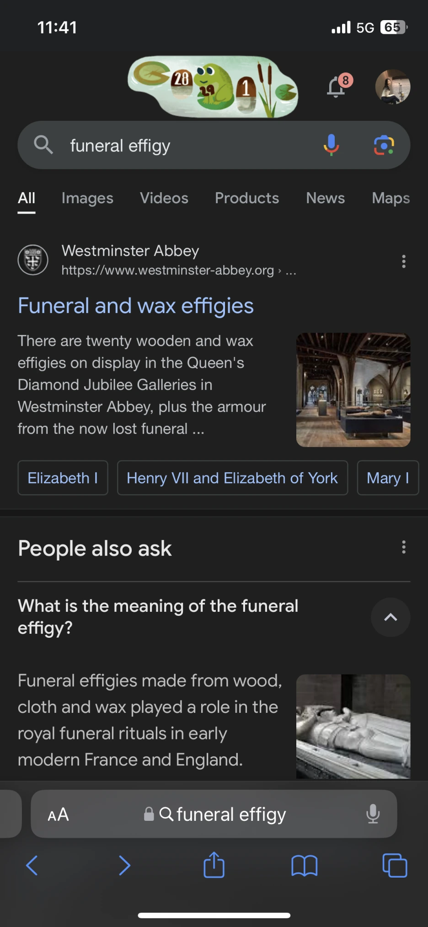The height and width of the screenshot is (927, 428).
Task: Tap the Safari address bar dictation microphone
Action: coord(373,814)
